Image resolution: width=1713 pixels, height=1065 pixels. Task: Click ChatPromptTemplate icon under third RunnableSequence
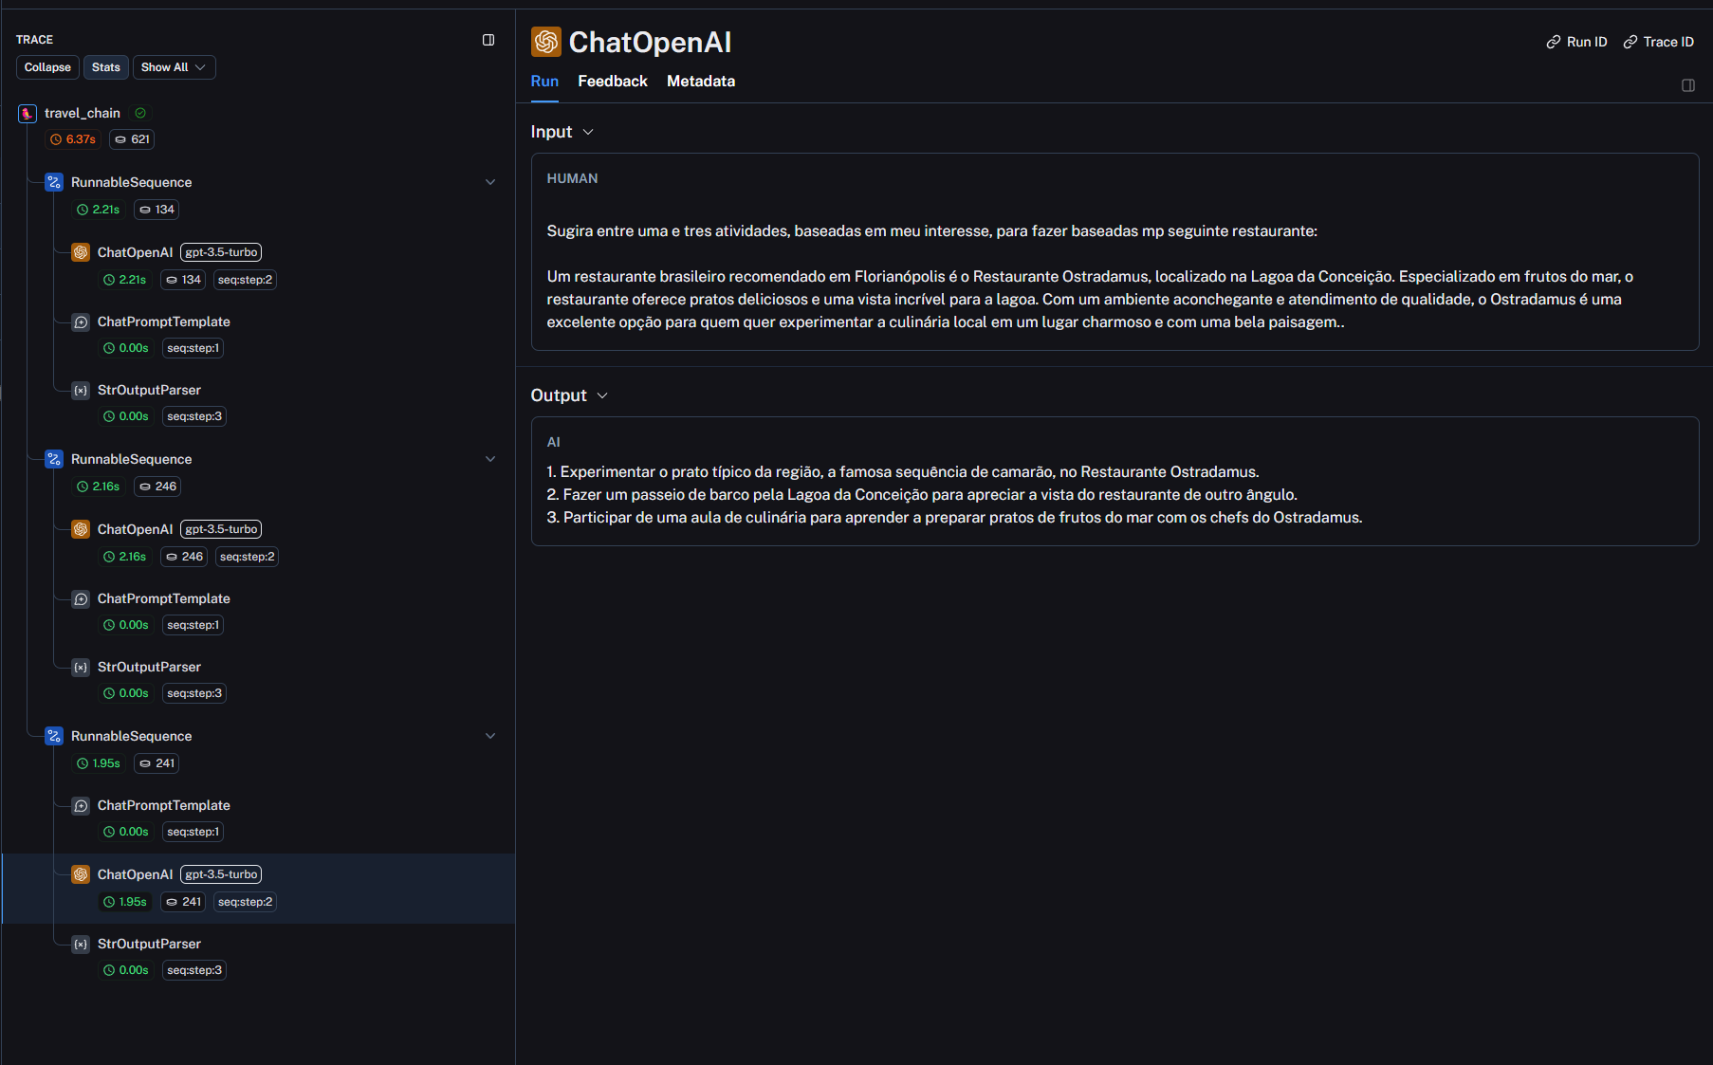tap(81, 805)
